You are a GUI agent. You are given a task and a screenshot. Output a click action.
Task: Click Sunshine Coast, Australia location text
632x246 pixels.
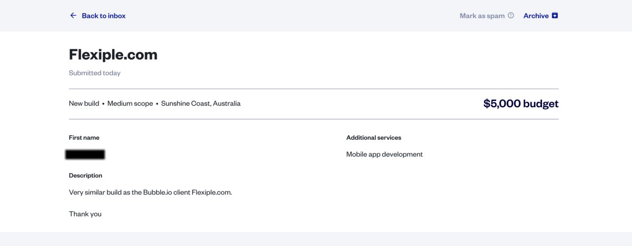click(201, 104)
